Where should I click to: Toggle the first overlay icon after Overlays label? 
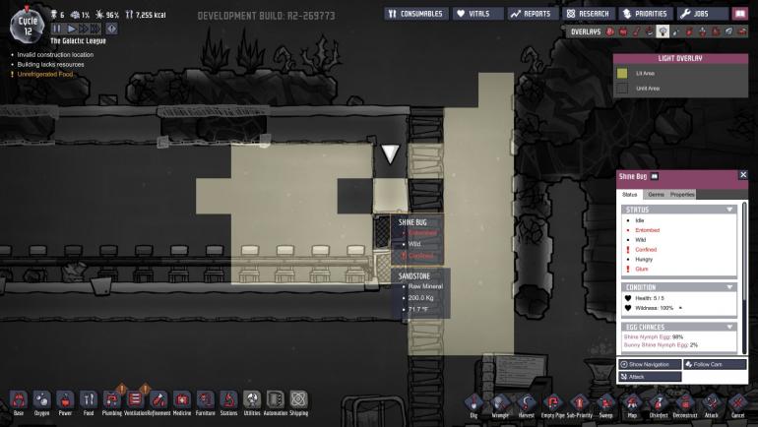(x=610, y=31)
